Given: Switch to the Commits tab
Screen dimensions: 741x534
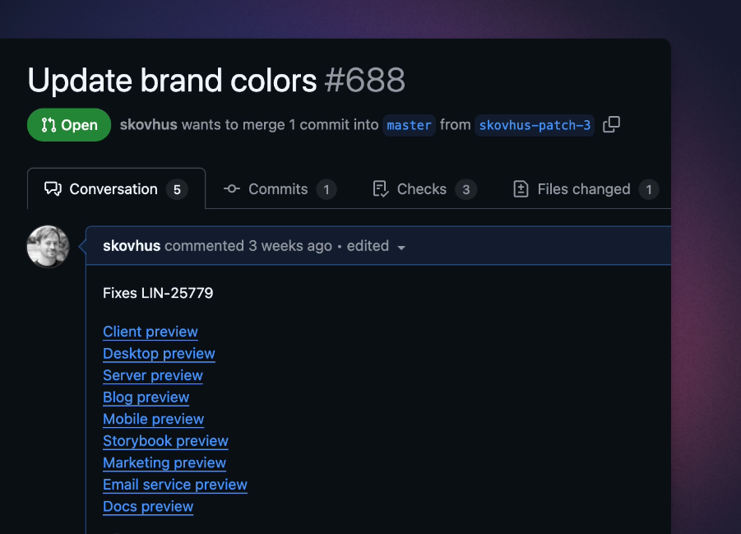Looking at the screenshot, I should [280, 189].
